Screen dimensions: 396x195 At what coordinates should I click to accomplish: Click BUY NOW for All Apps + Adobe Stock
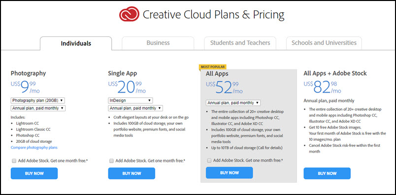pos(327,173)
